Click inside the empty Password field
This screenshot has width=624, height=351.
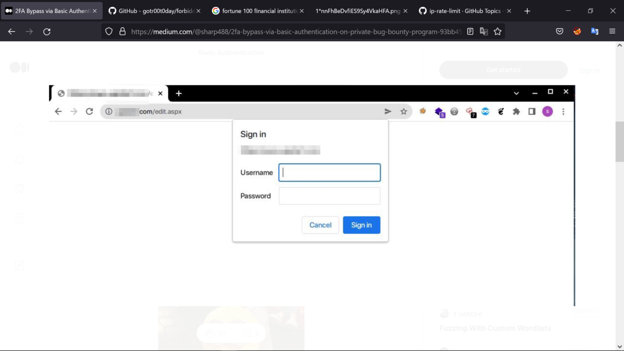pyautogui.click(x=329, y=196)
